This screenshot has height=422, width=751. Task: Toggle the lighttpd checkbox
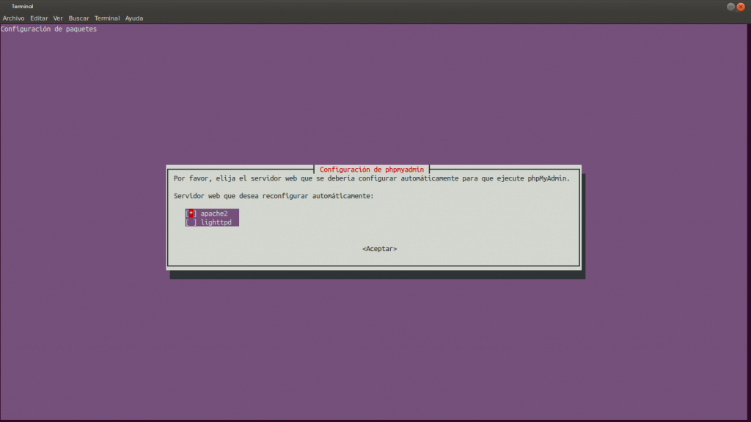191,222
